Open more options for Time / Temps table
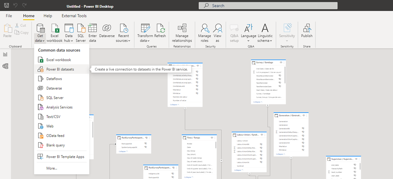 215,138
